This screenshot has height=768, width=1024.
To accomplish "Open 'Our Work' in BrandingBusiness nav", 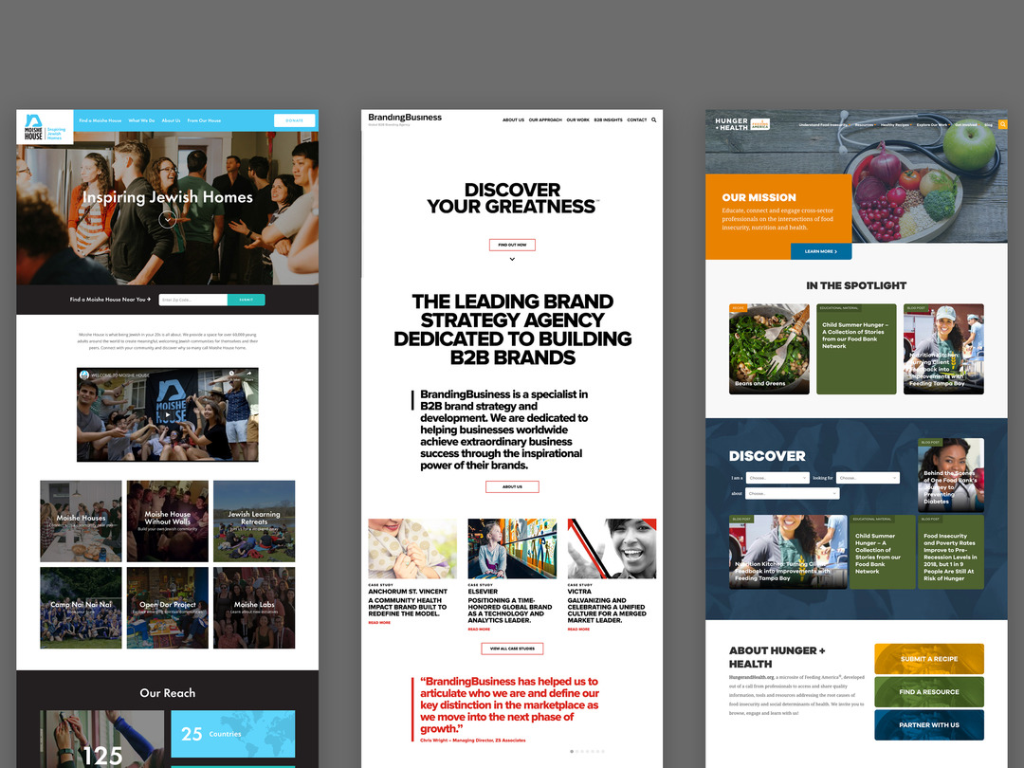I will (x=578, y=120).
